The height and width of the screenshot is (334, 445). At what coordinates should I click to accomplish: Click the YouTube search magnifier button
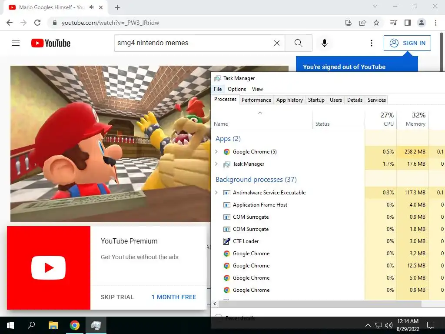[x=299, y=43]
